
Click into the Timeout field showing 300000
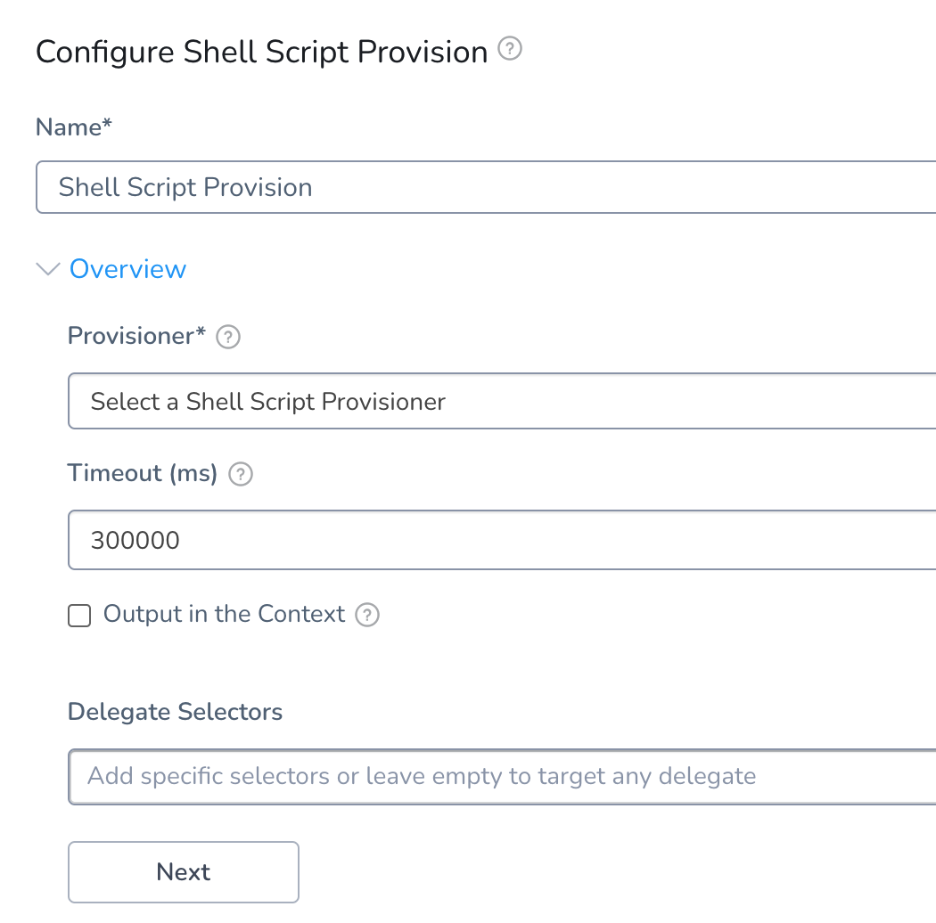point(502,540)
